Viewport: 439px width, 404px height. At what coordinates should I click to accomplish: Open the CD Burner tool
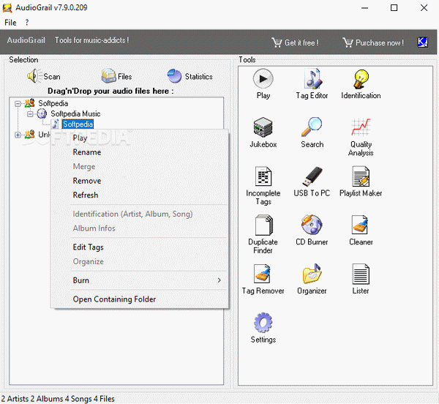pos(312,225)
